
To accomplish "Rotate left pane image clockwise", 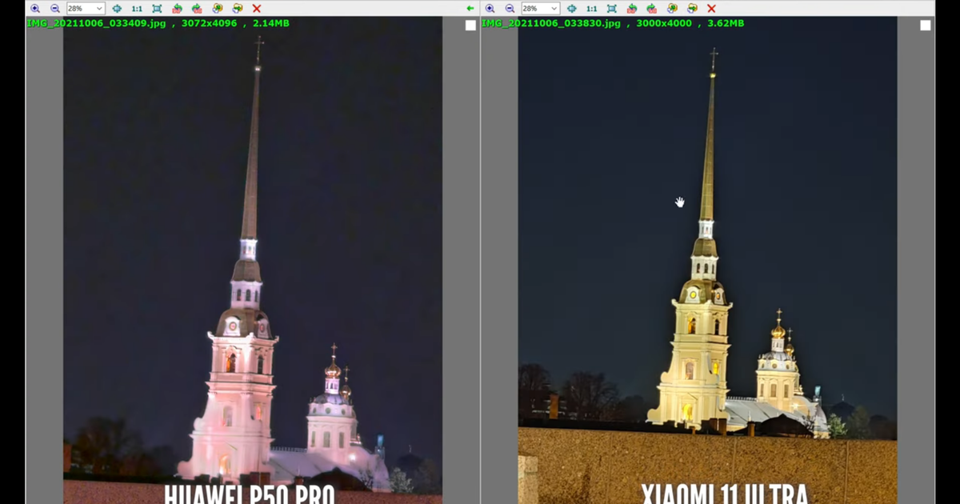I will tap(197, 8).
